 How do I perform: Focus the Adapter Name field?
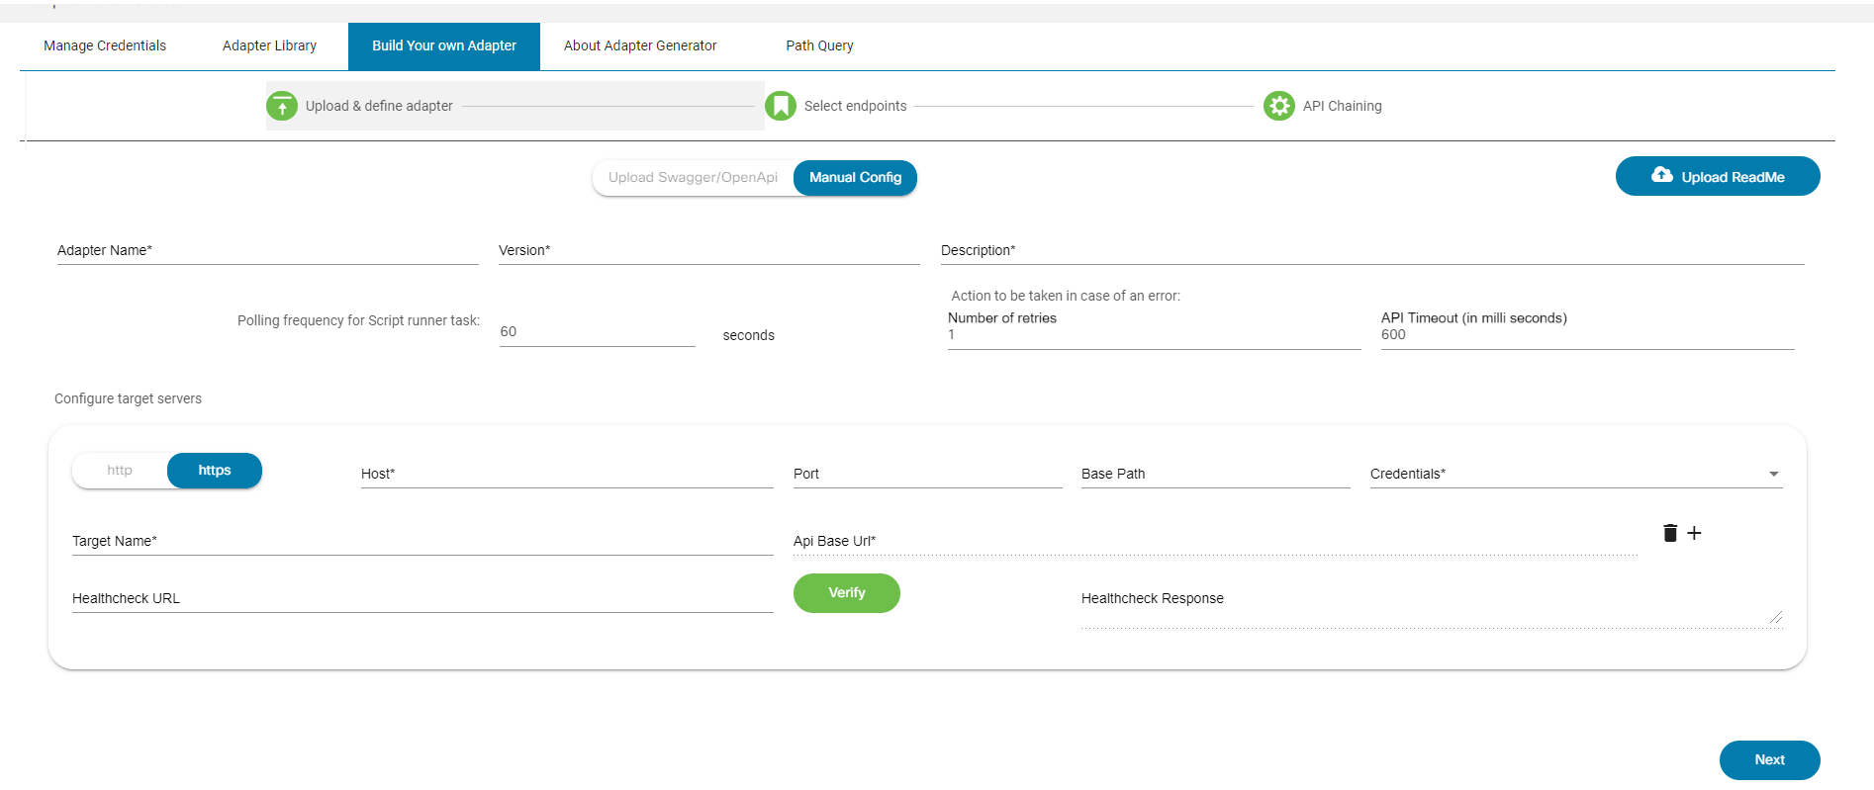point(267,251)
